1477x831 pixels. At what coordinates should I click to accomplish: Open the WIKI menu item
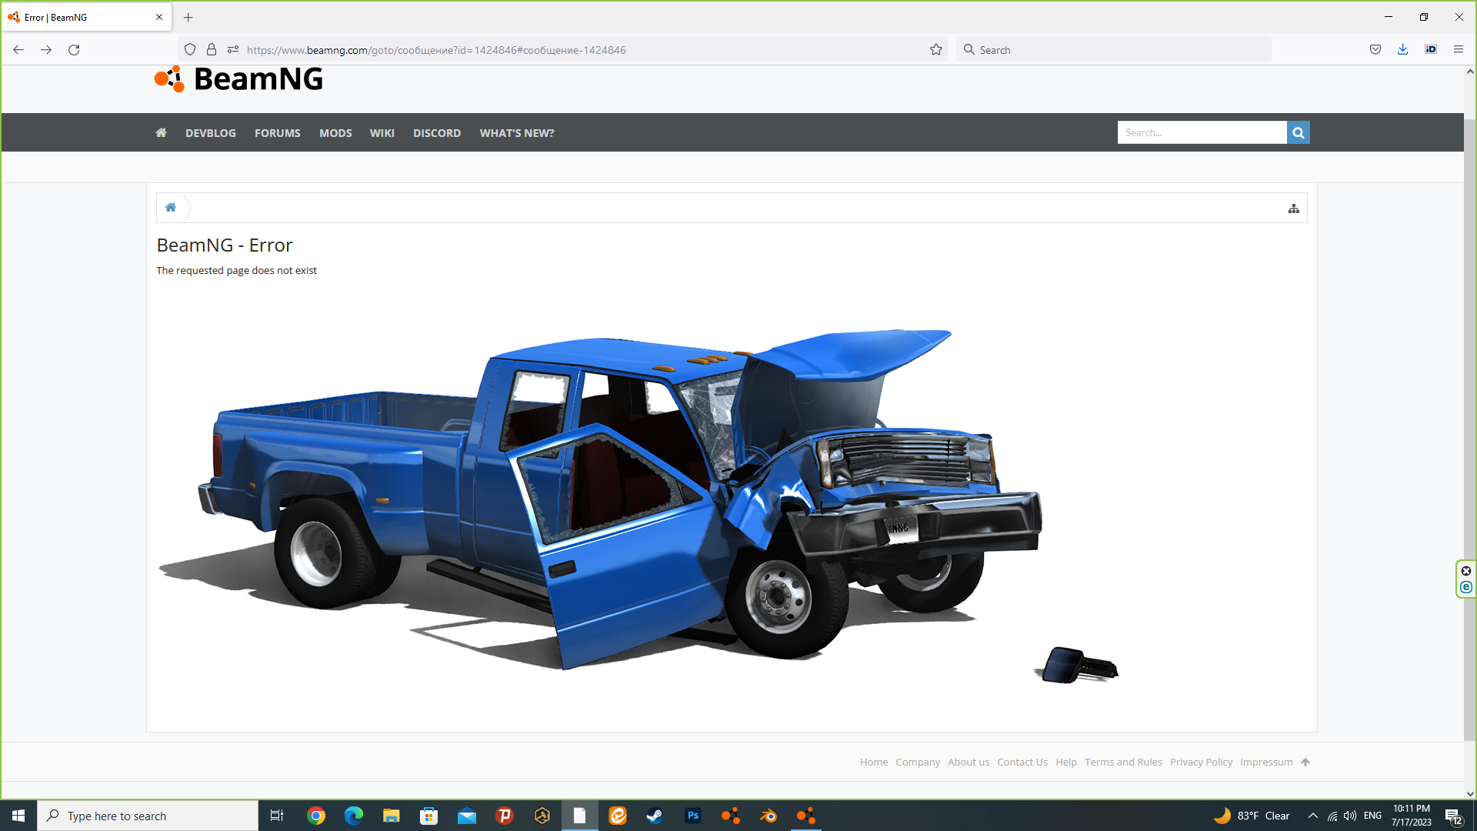pos(382,133)
